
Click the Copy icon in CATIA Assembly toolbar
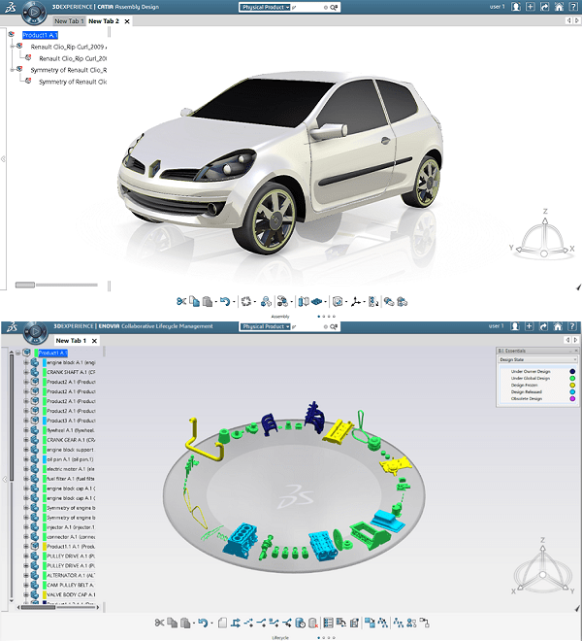pyautogui.click(x=194, y=302)
